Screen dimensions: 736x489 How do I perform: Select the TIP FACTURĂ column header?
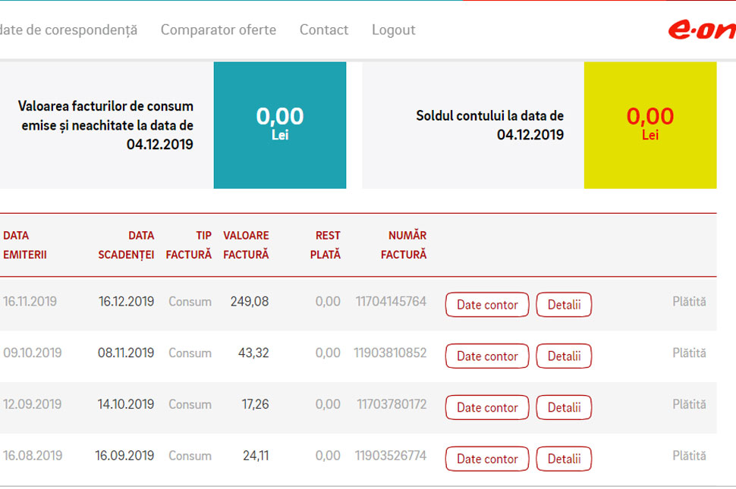pyautogui.click(x=189, y=245)
